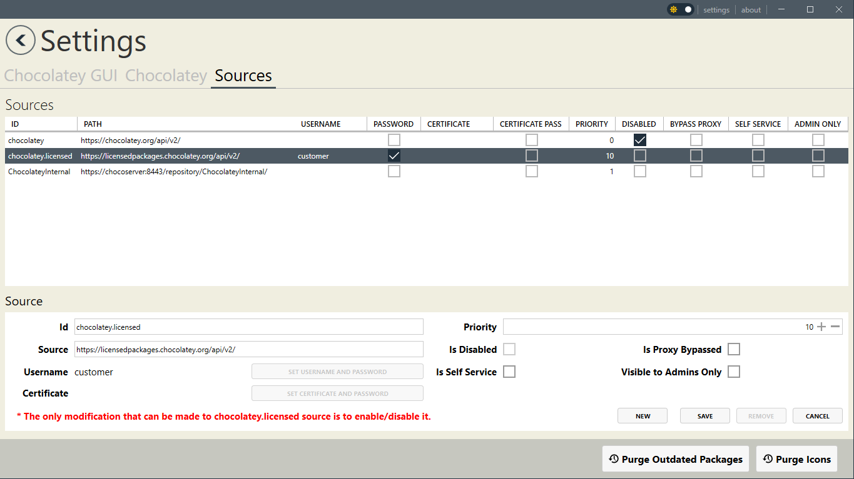Click the Purge Icons button

pos(796,459)
